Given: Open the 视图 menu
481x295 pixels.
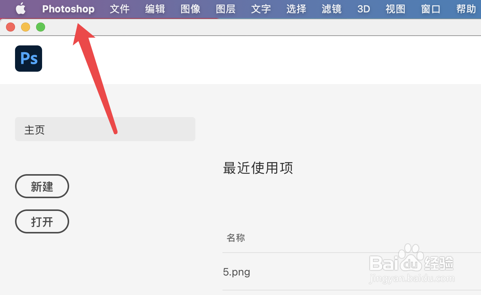Looking at the screenshot, I should pos(395,9).
